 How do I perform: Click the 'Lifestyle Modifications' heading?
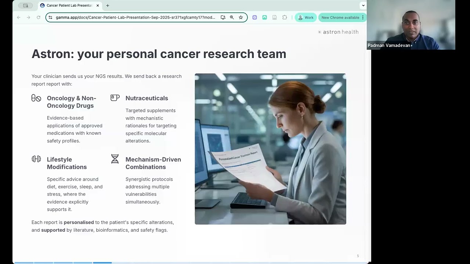(x=67, y=163)
